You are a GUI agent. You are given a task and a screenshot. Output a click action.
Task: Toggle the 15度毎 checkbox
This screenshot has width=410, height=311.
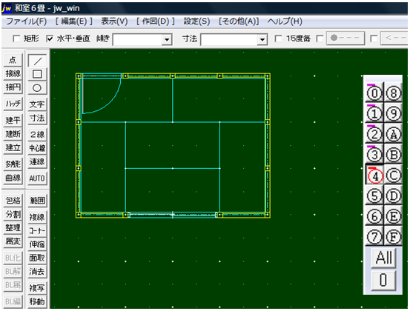tap(279, 39)
